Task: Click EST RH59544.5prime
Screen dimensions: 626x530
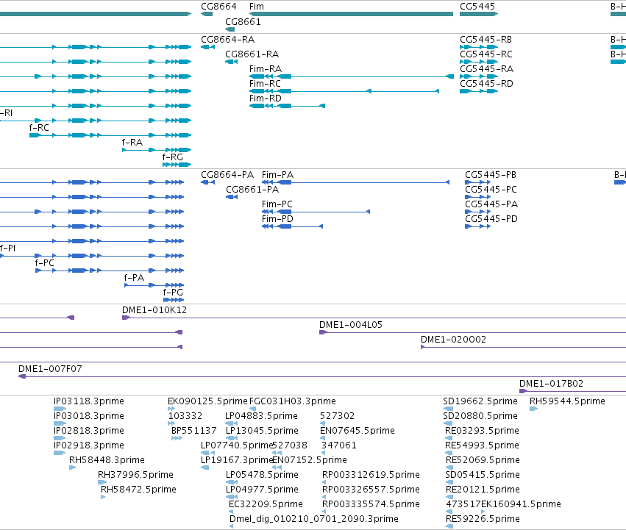Action: tap(567, 401)
